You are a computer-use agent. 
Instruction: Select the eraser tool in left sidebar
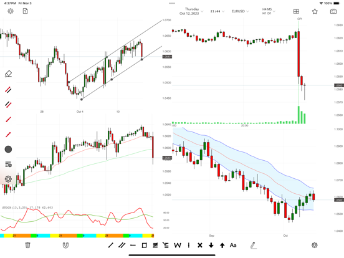coord(8,74)
